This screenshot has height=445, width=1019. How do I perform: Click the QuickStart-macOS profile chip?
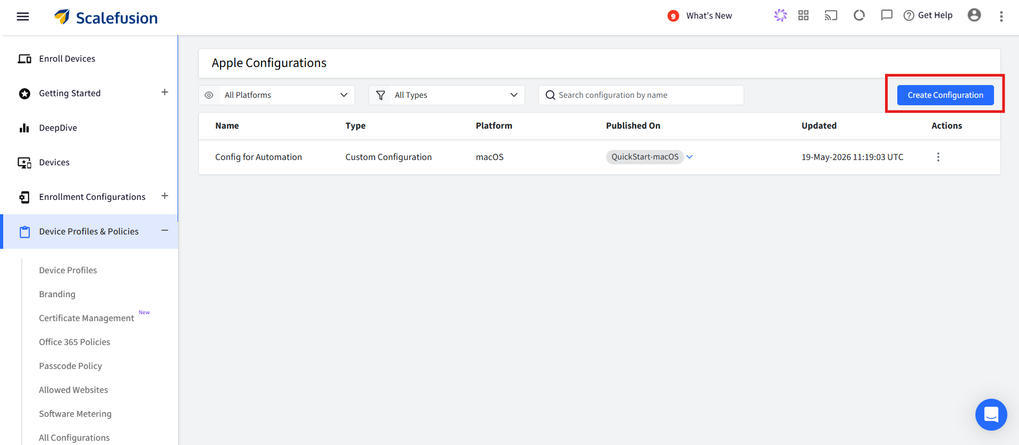645,157
